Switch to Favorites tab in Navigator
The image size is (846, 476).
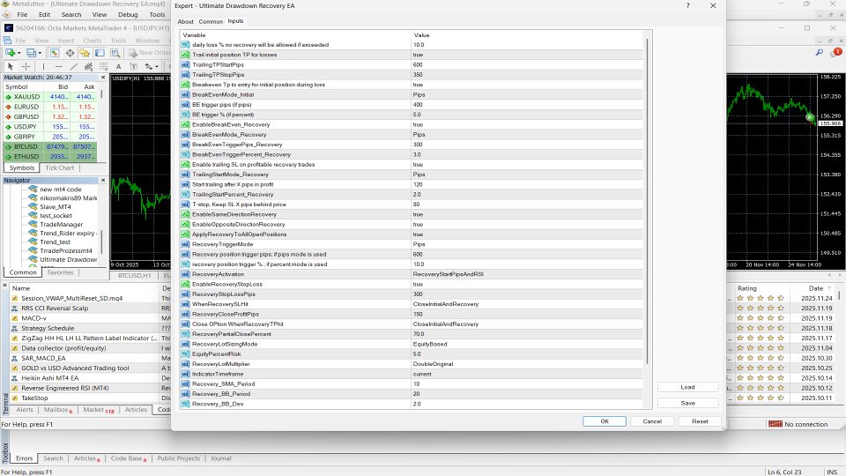pyautogui.click(x=60, y=272)
